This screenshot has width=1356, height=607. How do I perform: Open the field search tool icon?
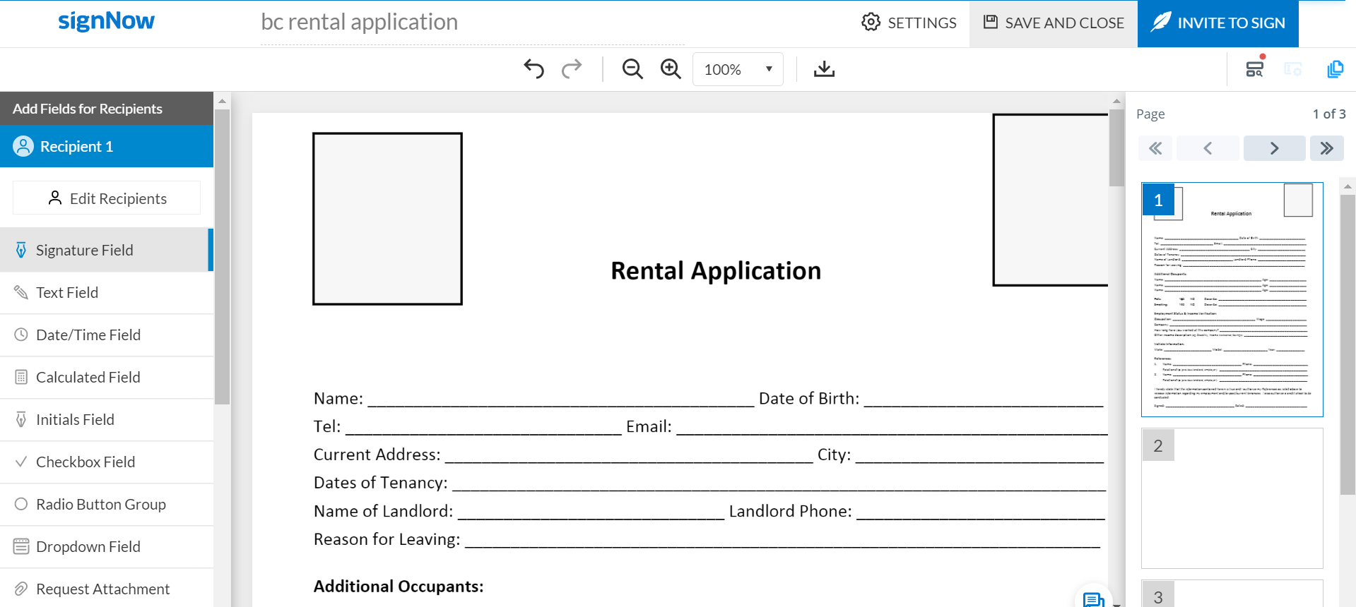point(1255,69)
